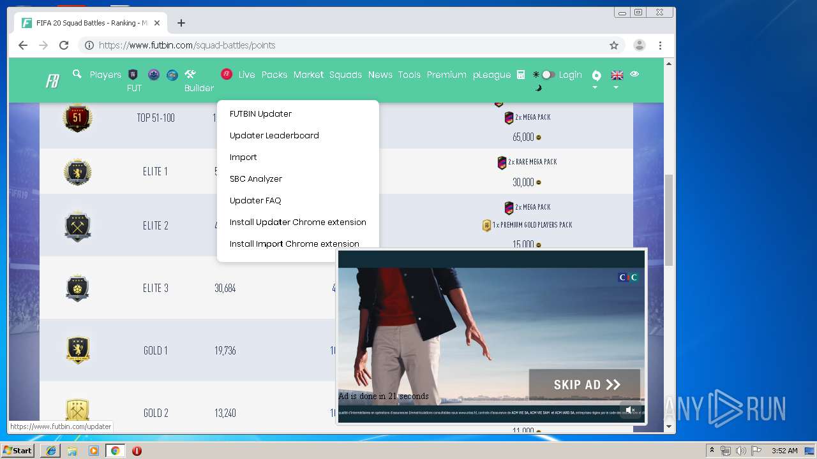Viewport: 817px width, 459px height.
Task: Click the Login link
Action: [x=570, y=75]
